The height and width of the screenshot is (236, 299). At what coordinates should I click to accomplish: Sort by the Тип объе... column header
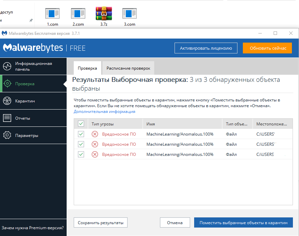(x=237, y=124)
